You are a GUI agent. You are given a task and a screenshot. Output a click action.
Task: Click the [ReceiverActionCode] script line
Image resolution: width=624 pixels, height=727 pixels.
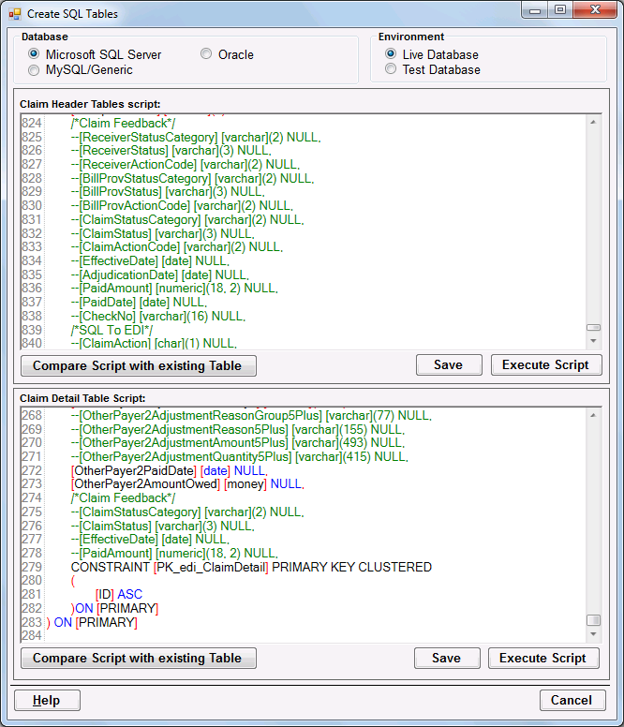pos(185,165)
